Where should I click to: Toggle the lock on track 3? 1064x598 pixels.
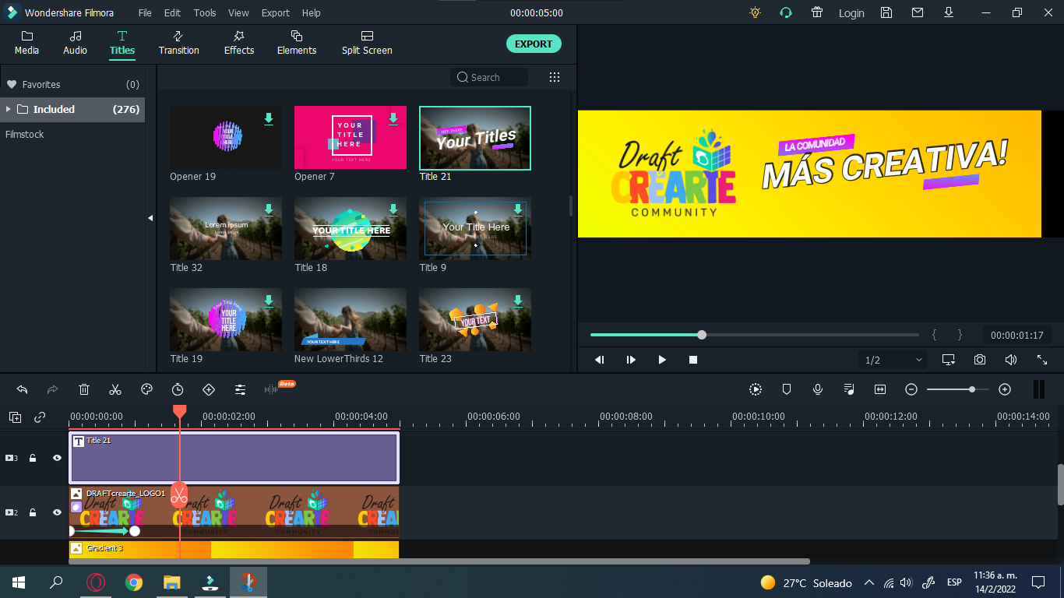(33, 458)
